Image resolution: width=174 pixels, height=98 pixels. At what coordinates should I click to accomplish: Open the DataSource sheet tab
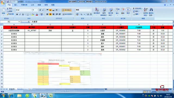pos(22,89)
